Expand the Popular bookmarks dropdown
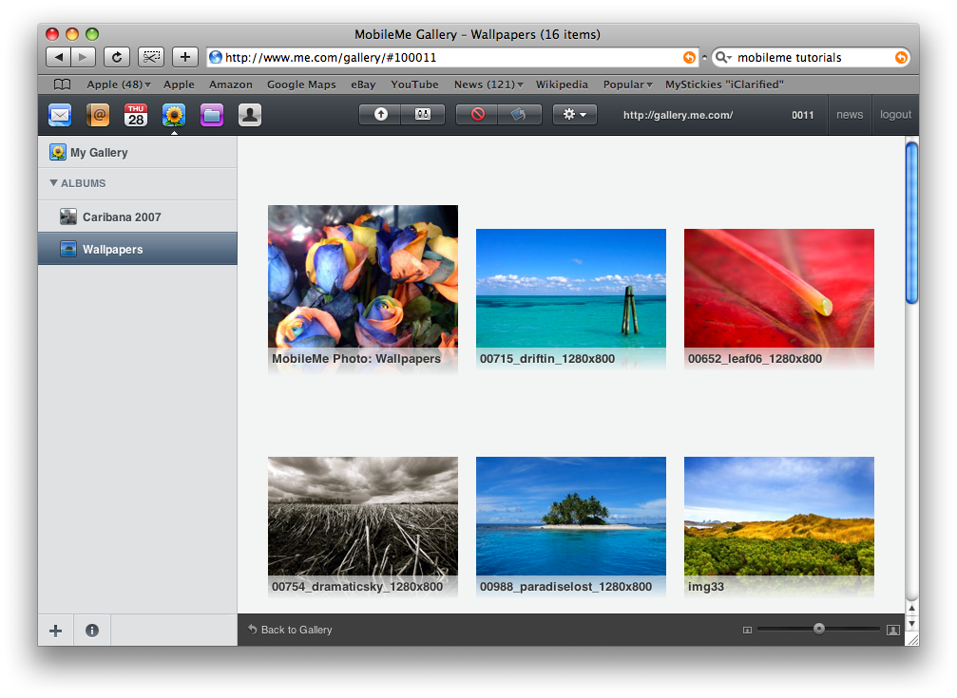The image size is (957, 698). click(x=627, y=85)
